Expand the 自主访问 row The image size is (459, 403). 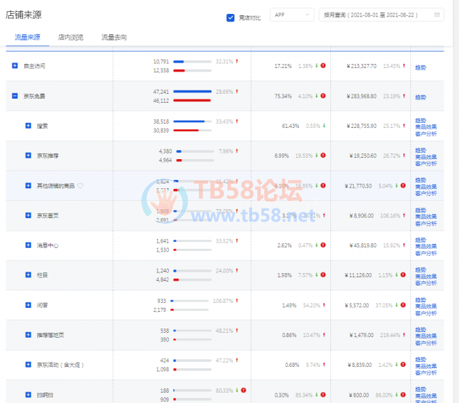15,65
